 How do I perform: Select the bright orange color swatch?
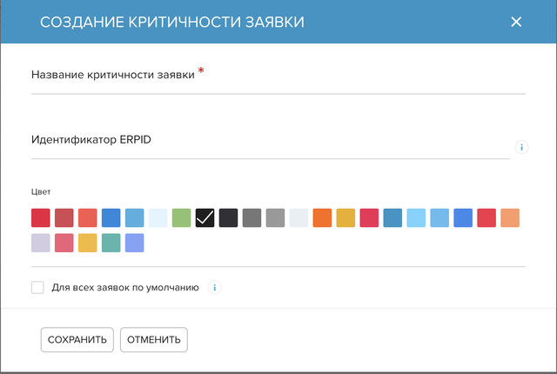click(x=322, y=217)
